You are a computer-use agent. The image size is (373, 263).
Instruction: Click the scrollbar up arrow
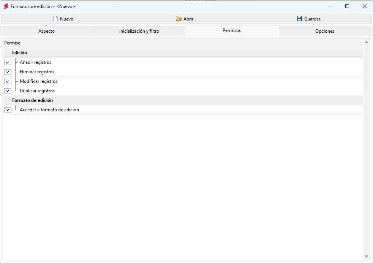tap(367, 42)
